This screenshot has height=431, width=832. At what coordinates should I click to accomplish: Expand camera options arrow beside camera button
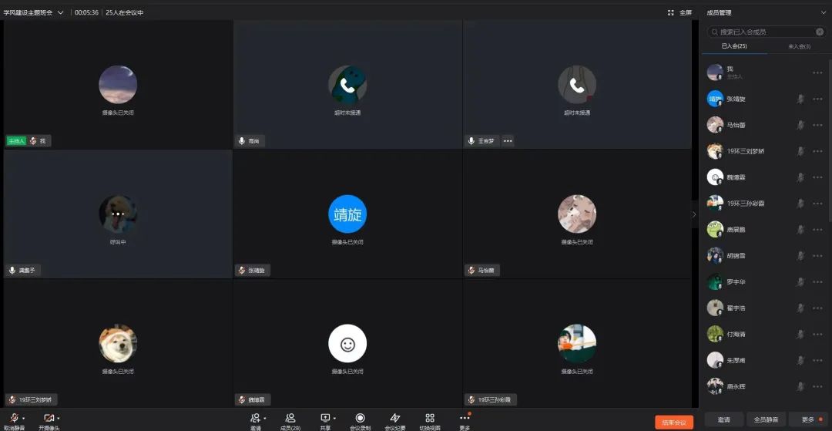59,418
